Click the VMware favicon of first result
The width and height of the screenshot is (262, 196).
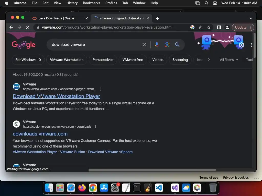(x=16, y=87)
